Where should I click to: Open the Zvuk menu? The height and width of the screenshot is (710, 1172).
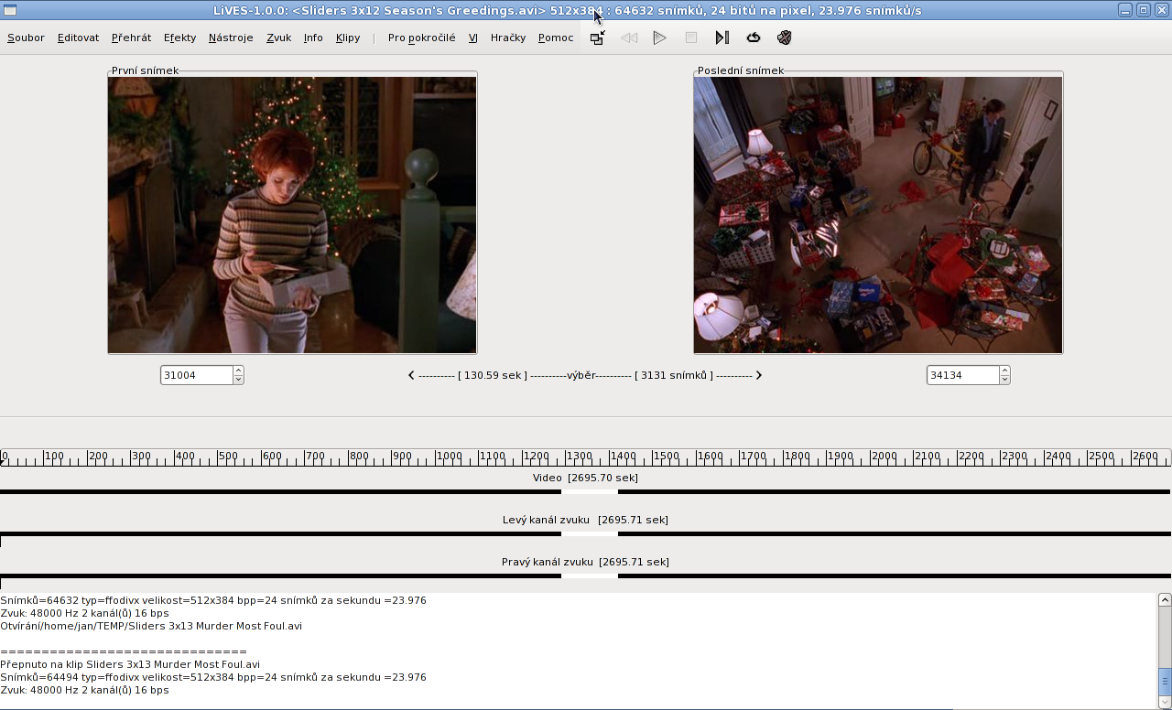coord(278,38)
